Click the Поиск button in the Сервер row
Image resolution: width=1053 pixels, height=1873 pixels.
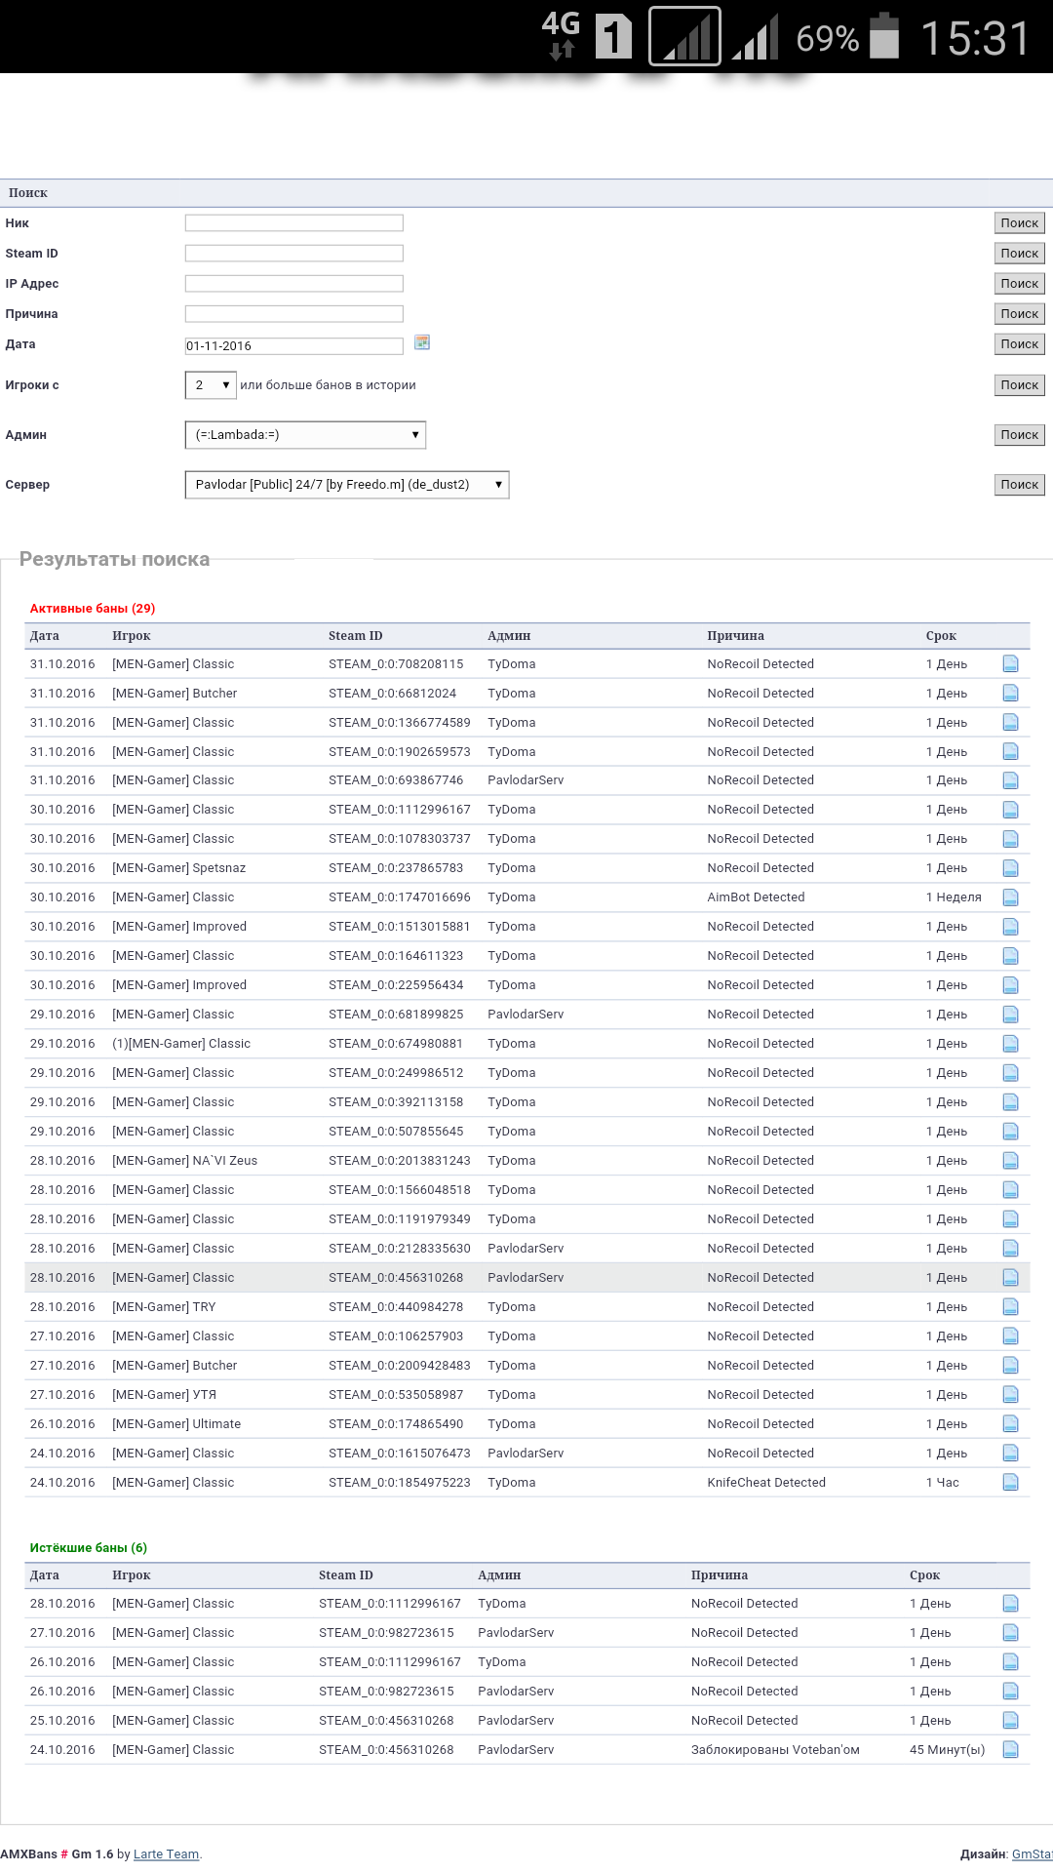[1019, 485]
